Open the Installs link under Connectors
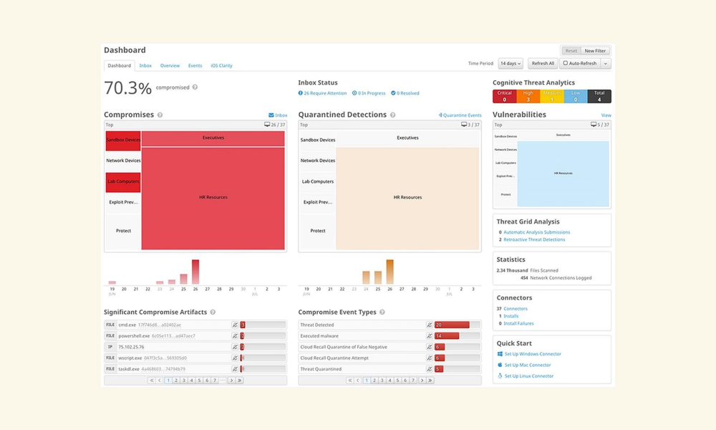The height and width of the screenshot is (430, 716). pyautogui.click(x=511, y=316)
